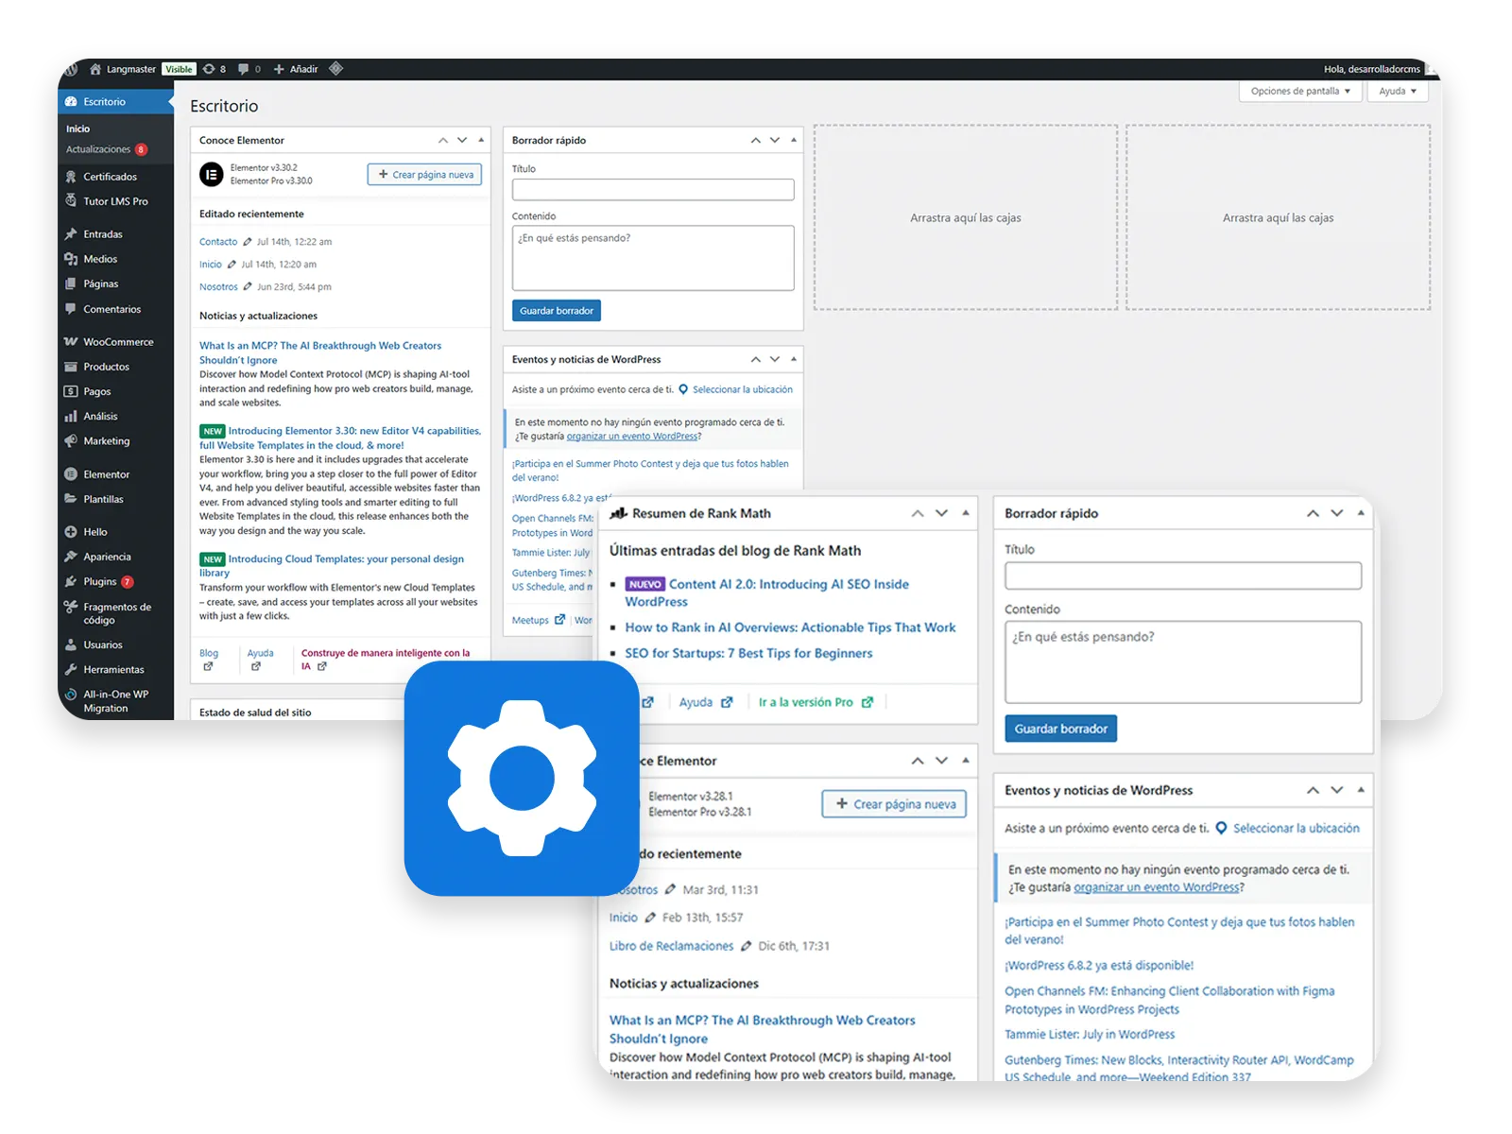Click the Certificados ribbon icon in sidebar
The image size is (1512, 1134).
[x=71, y=177]
